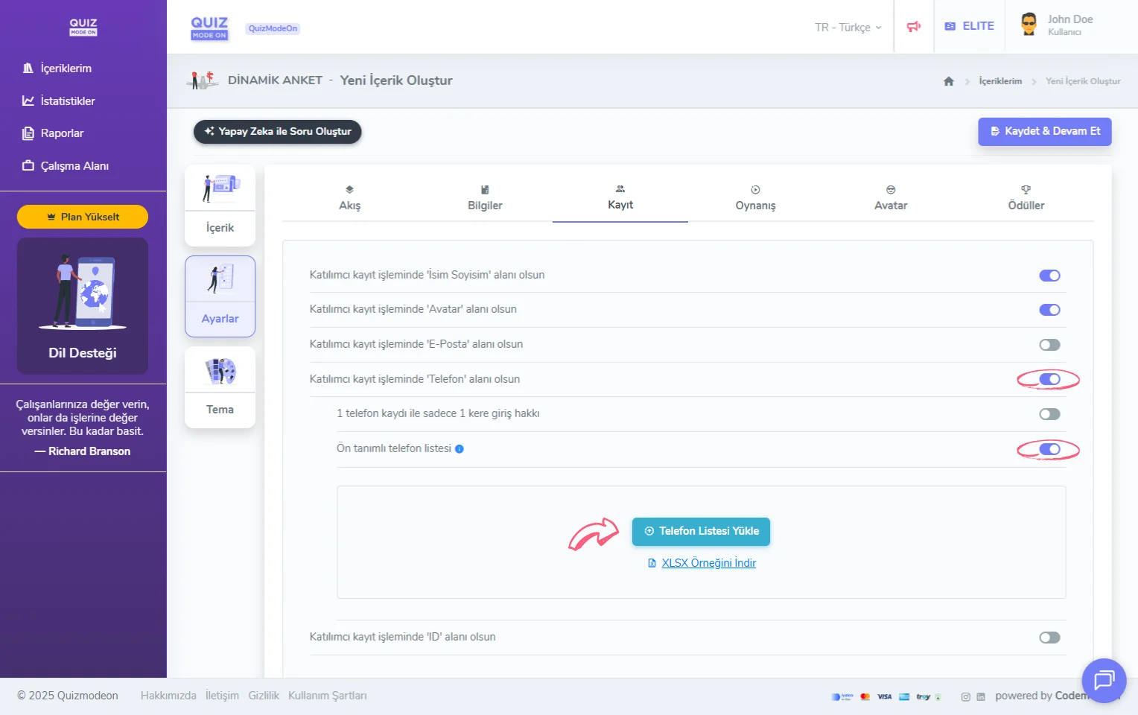Open the Ödüller tab
1138x715 pixels.
(1026, 197)
